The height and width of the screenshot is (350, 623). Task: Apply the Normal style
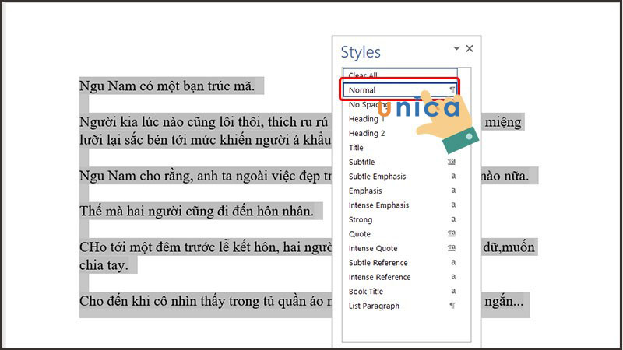(x=399, y=90)
